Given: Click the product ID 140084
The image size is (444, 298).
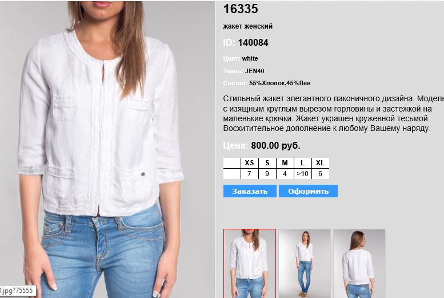Looking at the screenshot, I should (x=253, y=42).
